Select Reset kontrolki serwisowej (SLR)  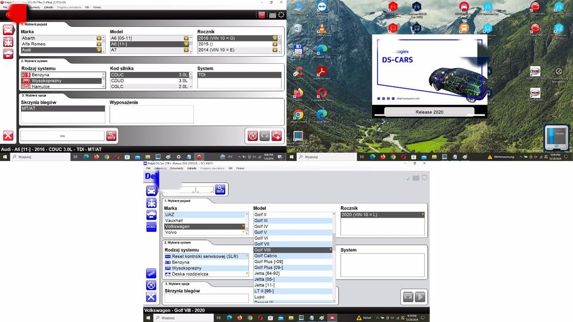click(x=206, y=256)
